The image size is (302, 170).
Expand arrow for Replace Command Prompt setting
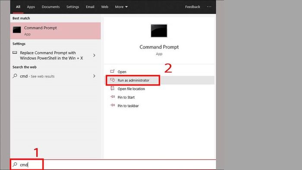click(94, 56)
